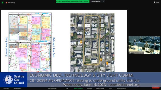The height and width of the screenshot is (90, 161).
Task: Click Raise Hand in the toolbar
Action: [100, 88]
